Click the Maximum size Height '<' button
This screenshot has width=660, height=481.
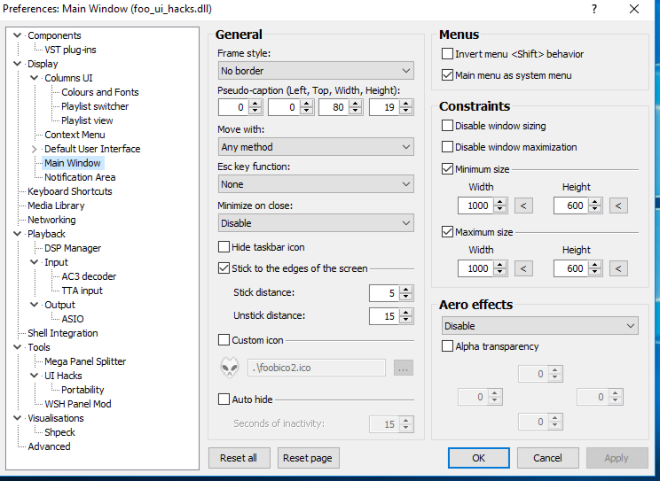pyautogui.click(x=619, y=268)
